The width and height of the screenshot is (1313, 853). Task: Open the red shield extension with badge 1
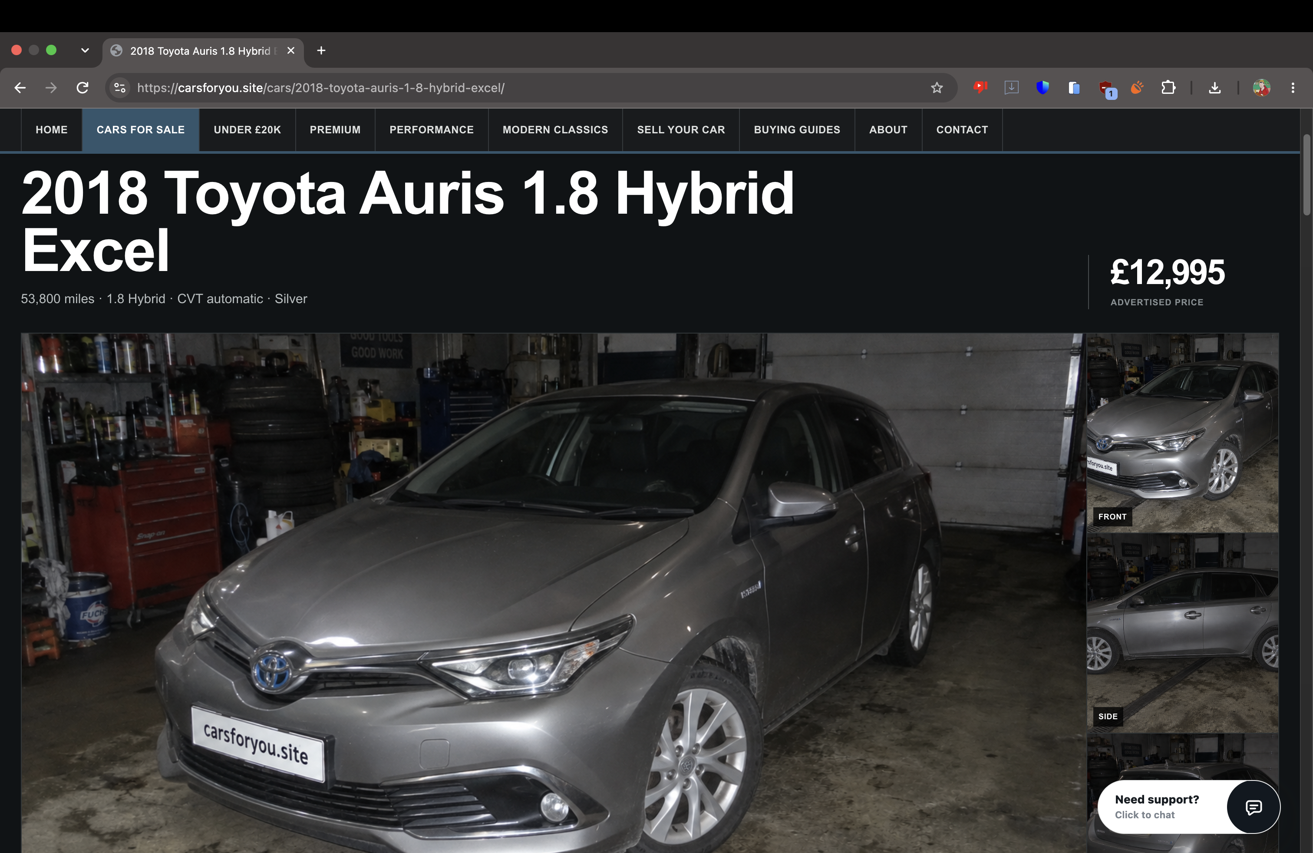[1107, 89]
